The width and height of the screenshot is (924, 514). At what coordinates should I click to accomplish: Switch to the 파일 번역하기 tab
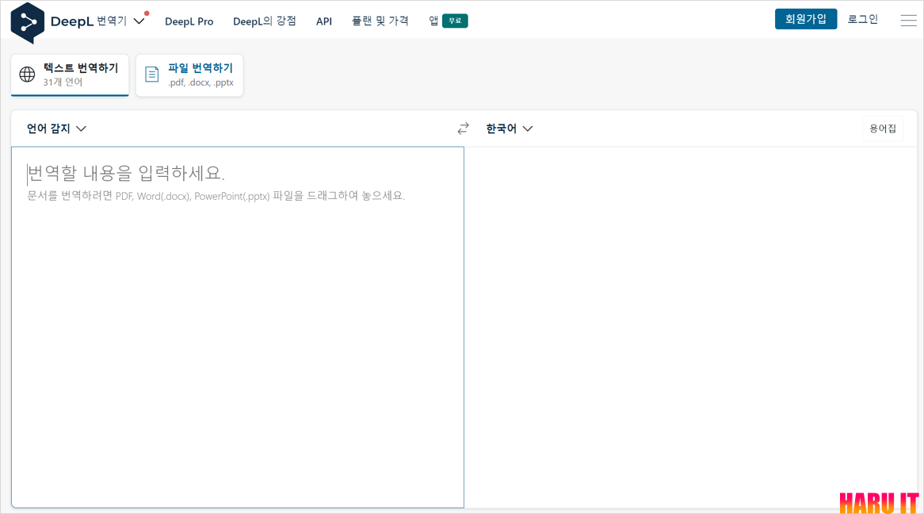click(189, 75)
